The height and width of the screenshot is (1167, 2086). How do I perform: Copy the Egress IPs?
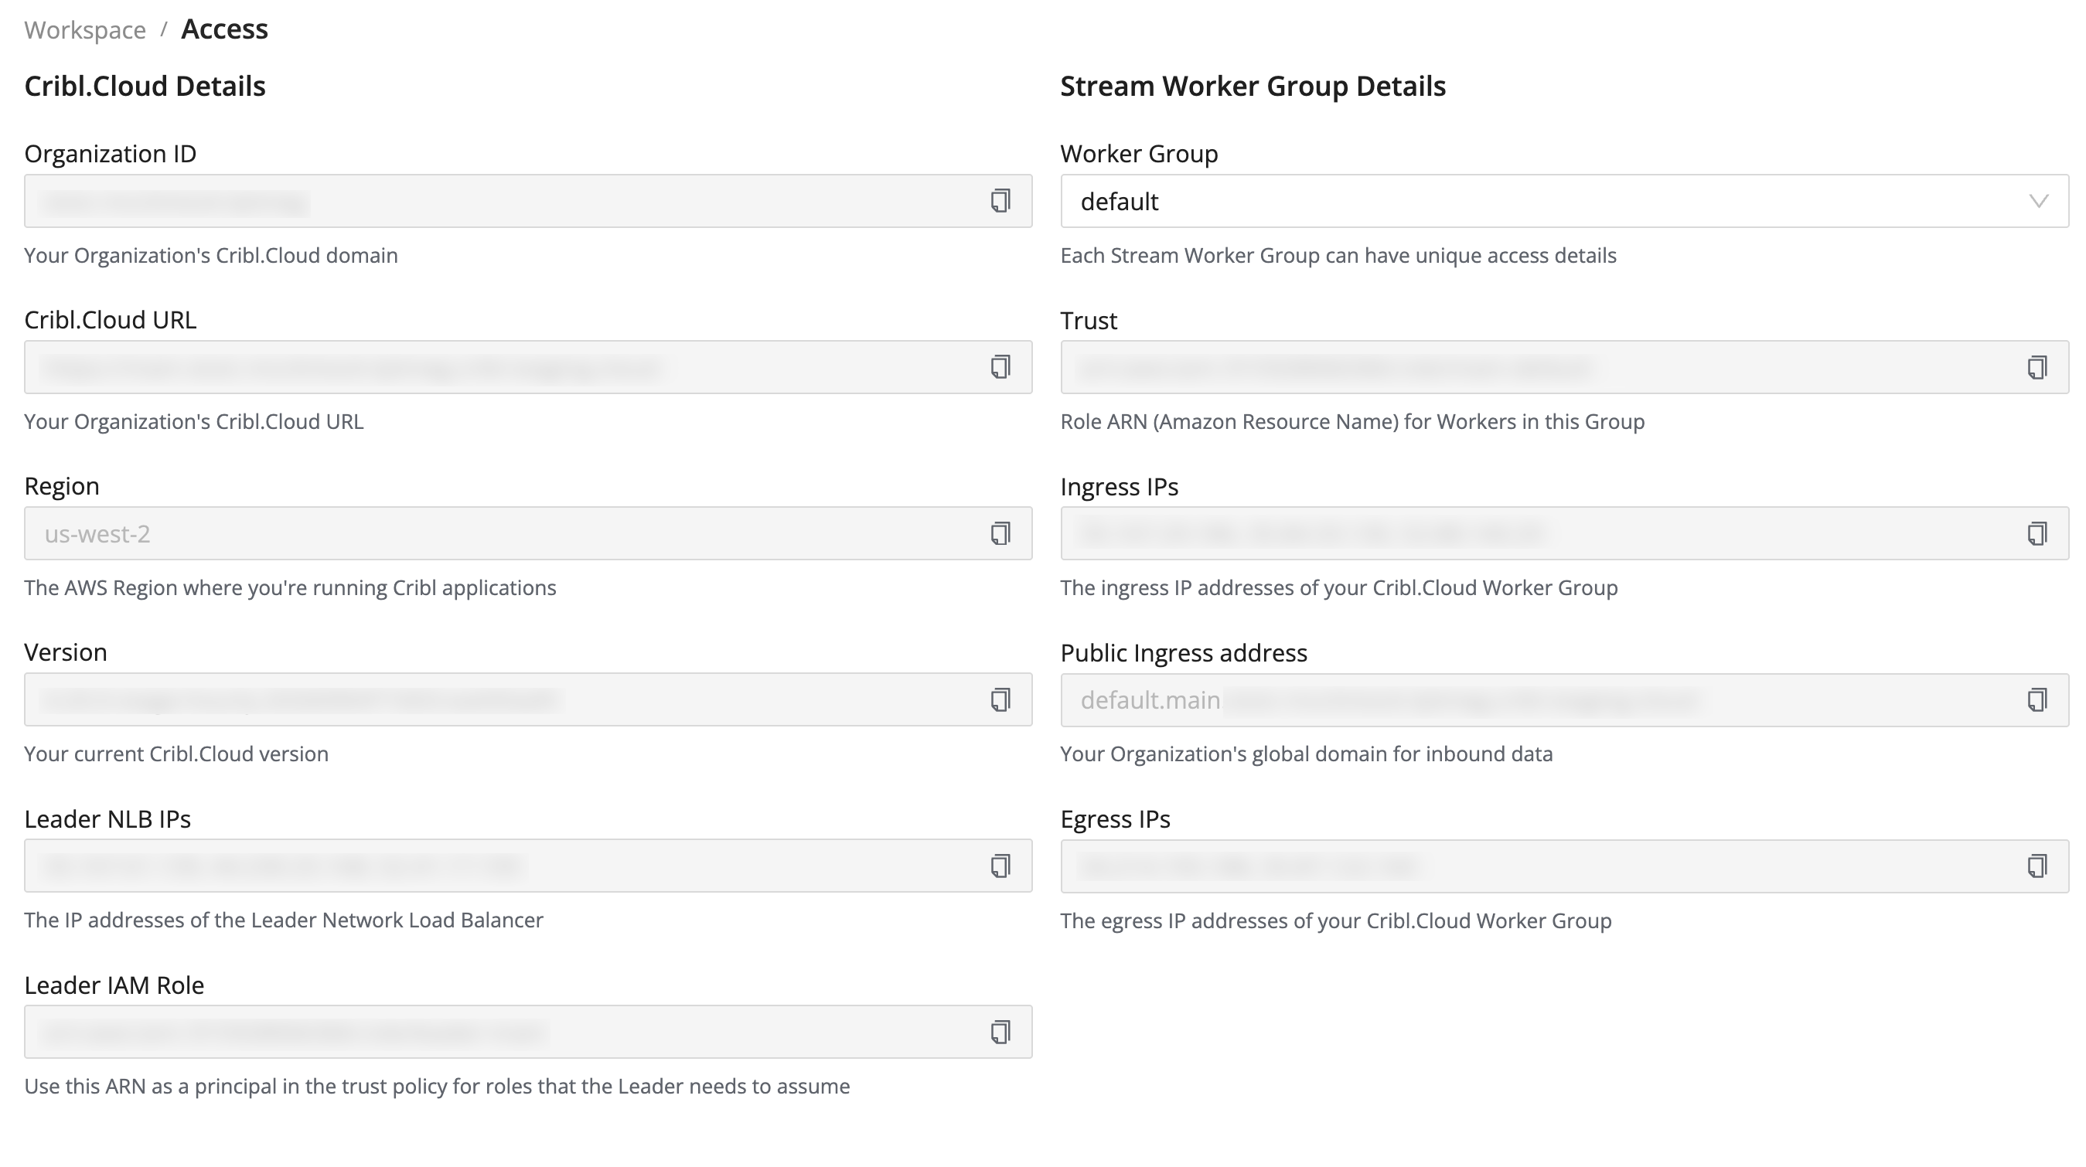(x=2037, y=866)
